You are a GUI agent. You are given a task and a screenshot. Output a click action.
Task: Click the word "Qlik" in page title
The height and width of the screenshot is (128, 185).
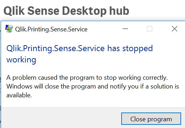[14, 11]
